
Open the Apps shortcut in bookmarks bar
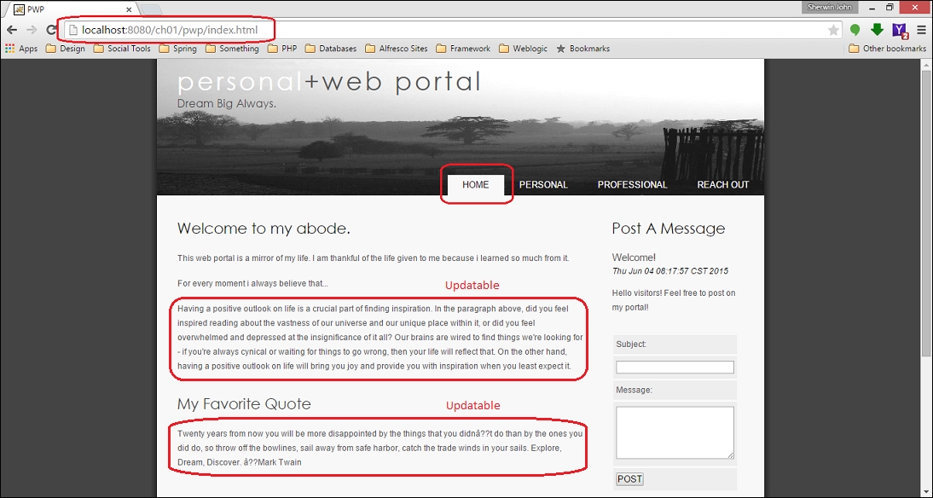tap(21, 49)
